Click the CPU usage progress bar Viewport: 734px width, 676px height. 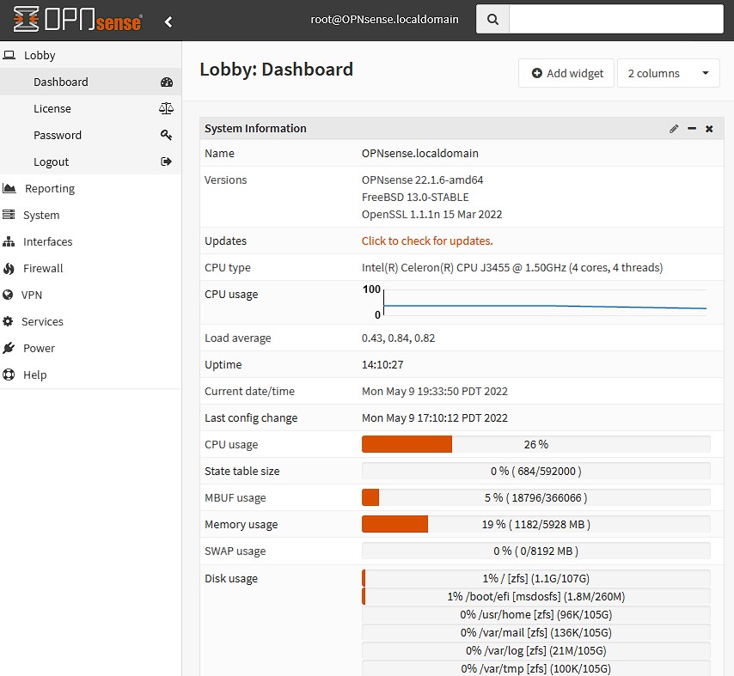pyautogui.click(x=535, y=444)
